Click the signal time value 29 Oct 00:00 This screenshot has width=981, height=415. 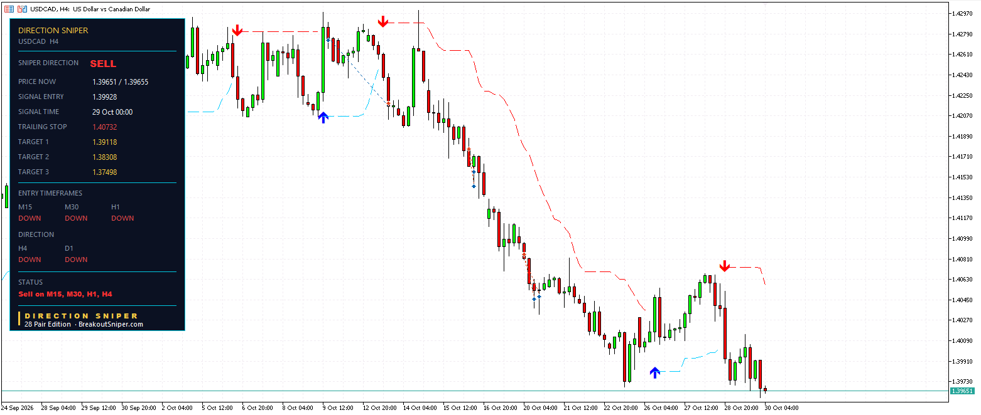click(x=112, y=112)
